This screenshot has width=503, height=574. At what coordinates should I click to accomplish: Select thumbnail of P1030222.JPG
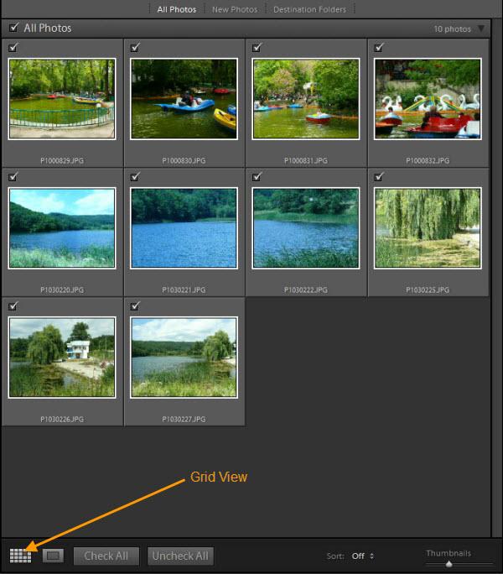pos(306,228)
